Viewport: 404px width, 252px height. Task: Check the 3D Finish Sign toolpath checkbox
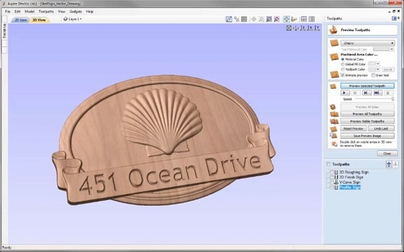331,177
